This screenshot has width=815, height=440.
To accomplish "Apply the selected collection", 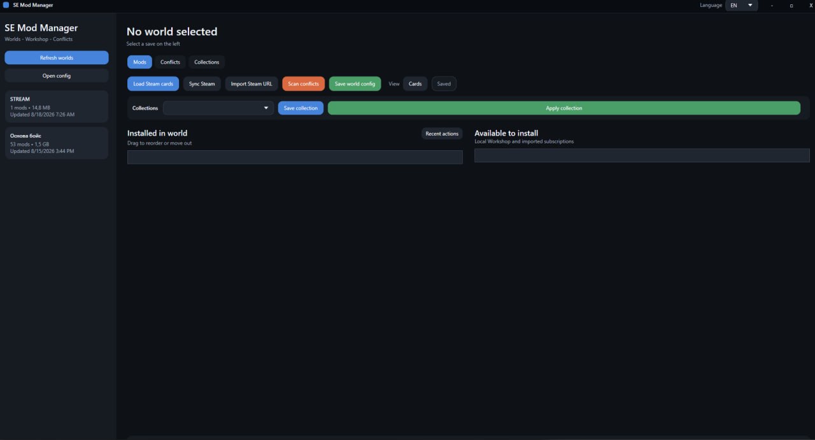I will [x=564, y=108].
